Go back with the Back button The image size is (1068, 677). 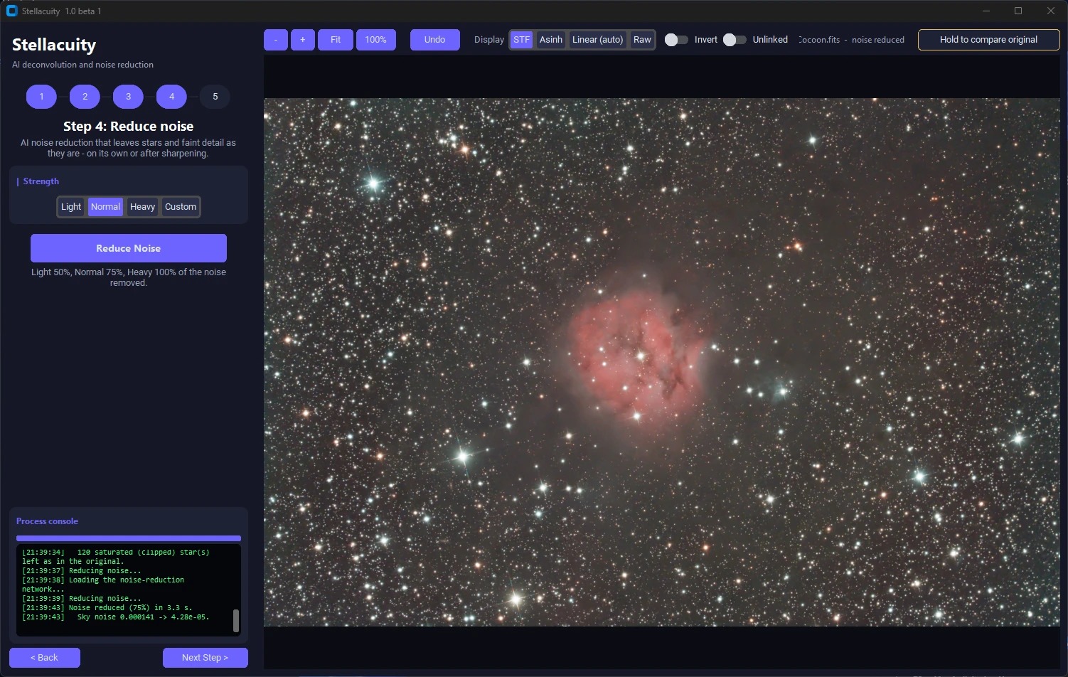pos(45,658)
